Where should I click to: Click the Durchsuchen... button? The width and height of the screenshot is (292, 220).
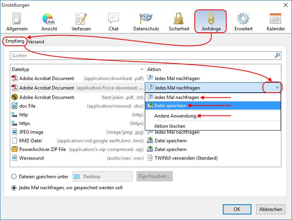154,176
